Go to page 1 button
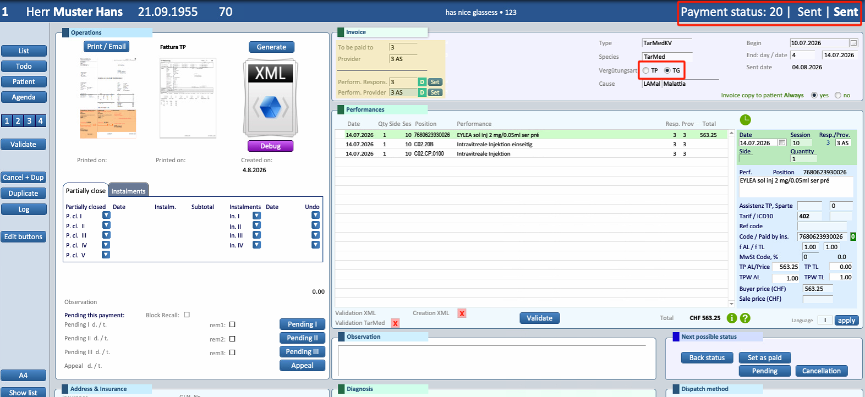Image resolution: width=865 pixels, height=397 pixels. click(7, 121)
